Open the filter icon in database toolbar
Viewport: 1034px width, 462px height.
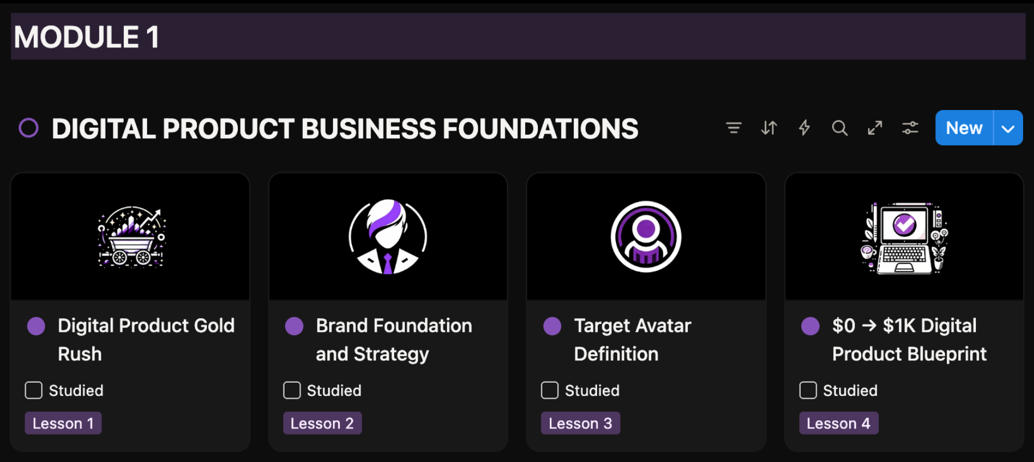733,128
